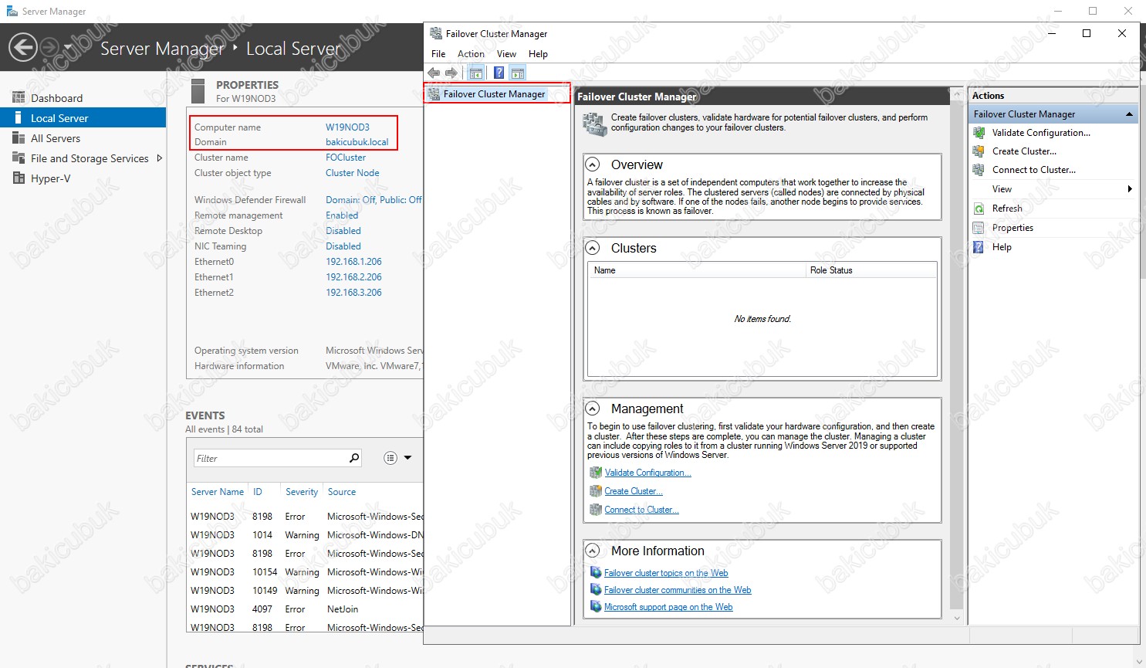Click Connect to Cluster icon in Actions pane
The image size is (1146, 668).
tap(979, 170)
